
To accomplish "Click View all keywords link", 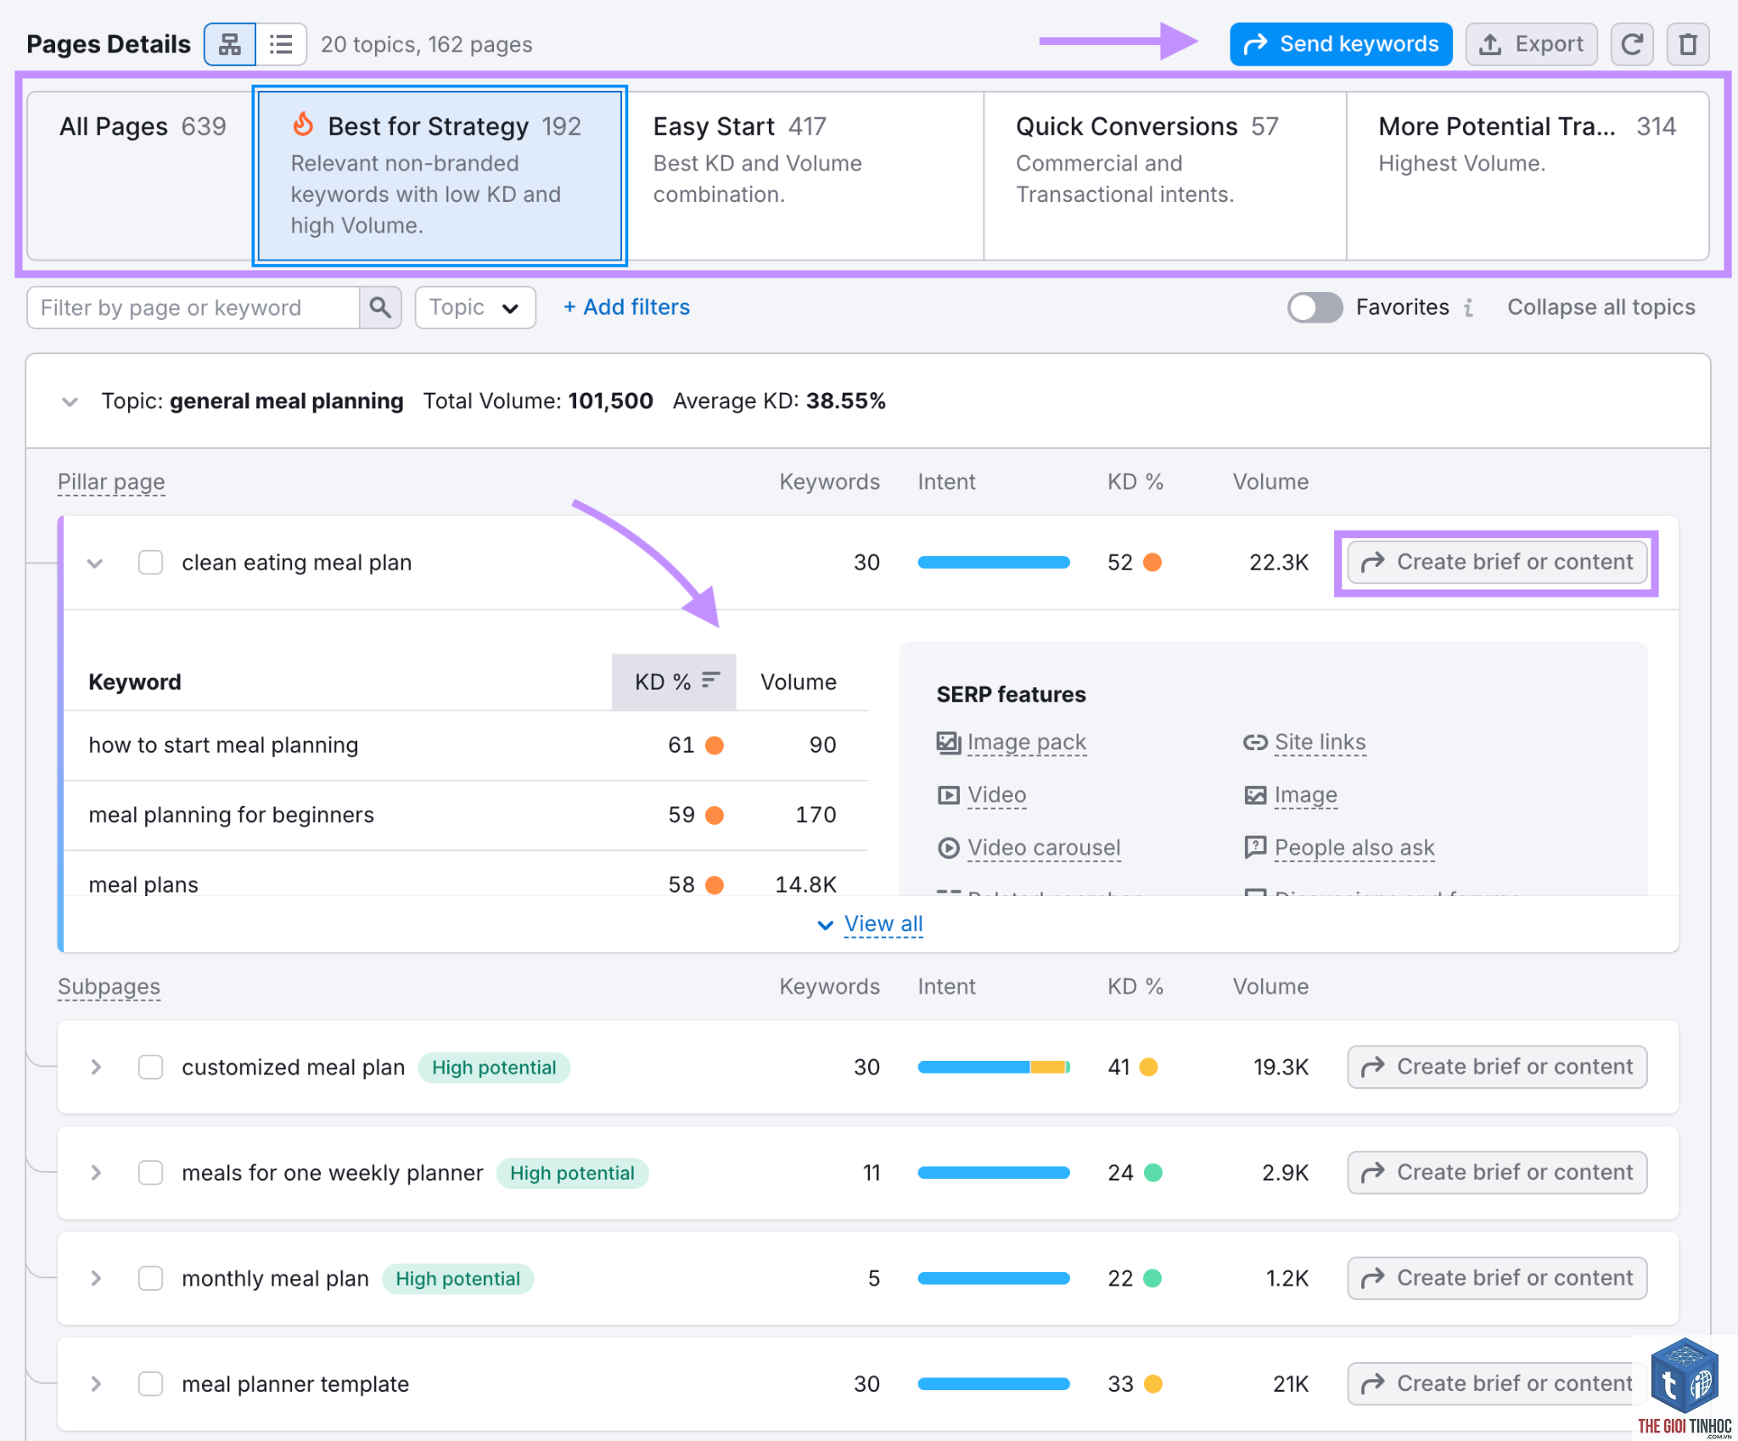I will click(883, 924).
